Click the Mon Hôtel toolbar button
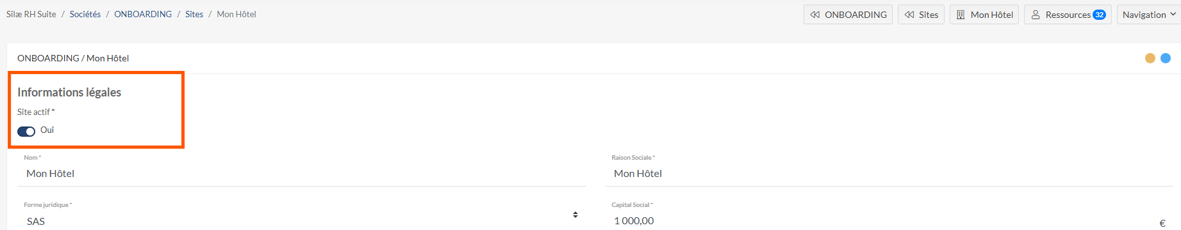 click(984, 15)
